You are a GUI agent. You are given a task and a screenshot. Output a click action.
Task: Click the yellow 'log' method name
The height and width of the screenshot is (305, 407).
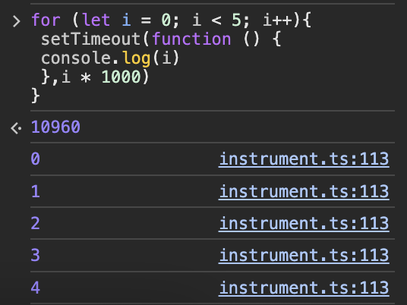point(137,58)
